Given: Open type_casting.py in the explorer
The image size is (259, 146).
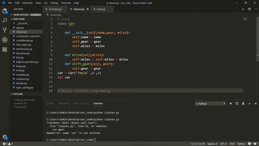Looking at the screenshot, I should point(26,88).
